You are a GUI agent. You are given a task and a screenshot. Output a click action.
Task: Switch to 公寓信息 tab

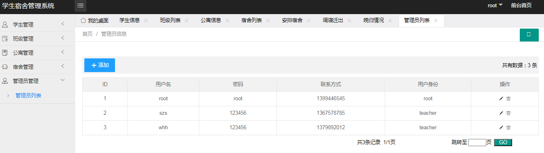pyautogui.click(x=211, y=21)
